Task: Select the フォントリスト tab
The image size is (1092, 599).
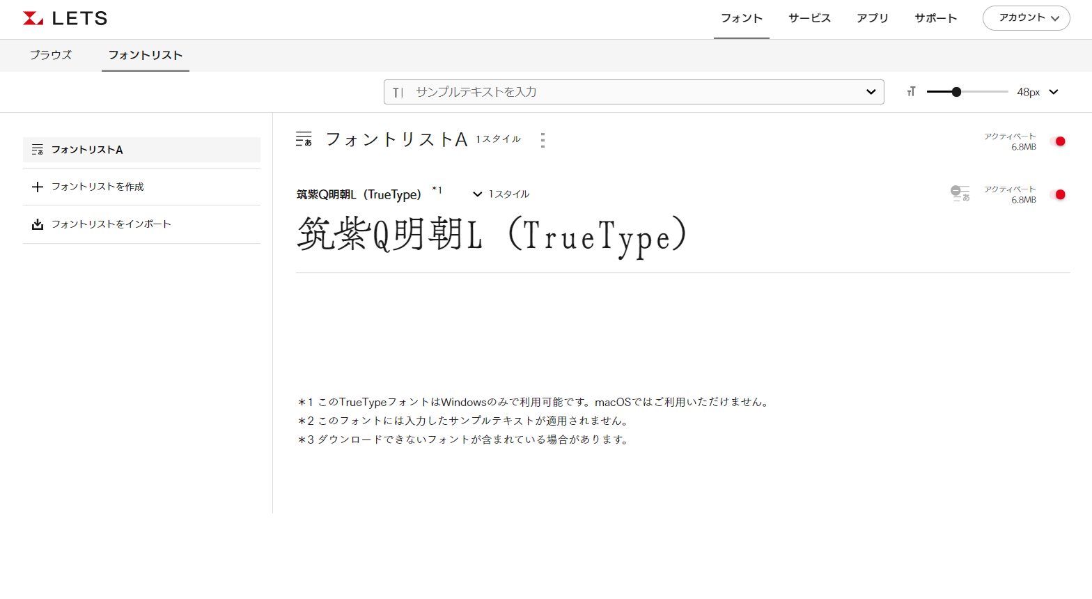Action: (146, 55)
